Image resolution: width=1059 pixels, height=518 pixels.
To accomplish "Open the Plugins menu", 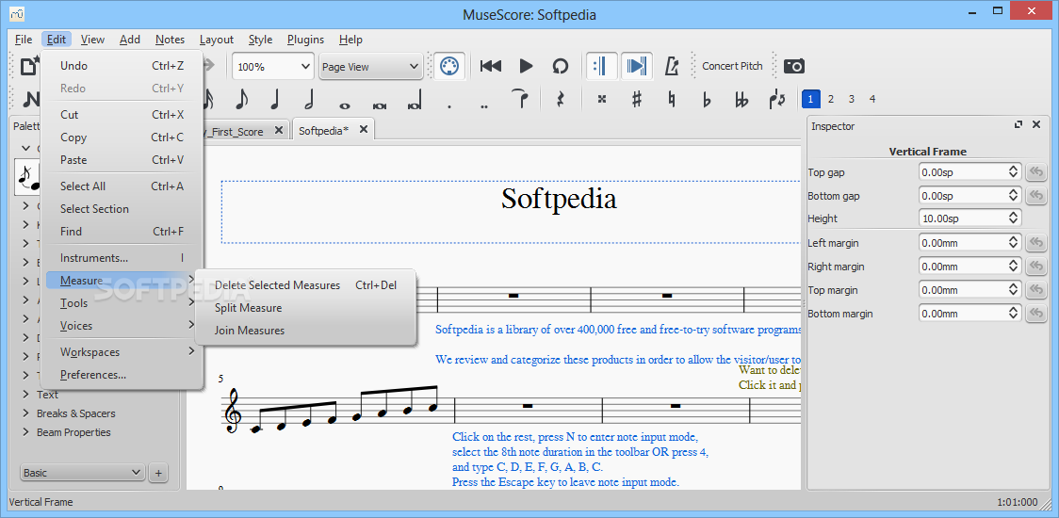I will pos(305,40).
